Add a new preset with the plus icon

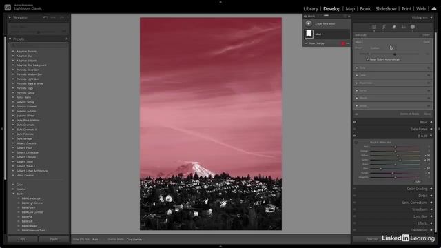pos(66,39)
